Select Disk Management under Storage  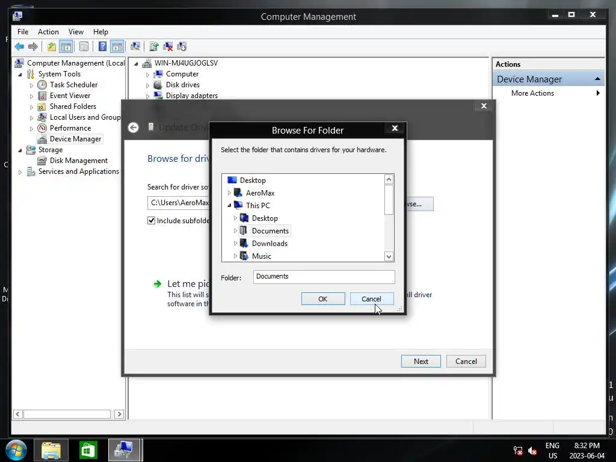[x=79, y=160]
